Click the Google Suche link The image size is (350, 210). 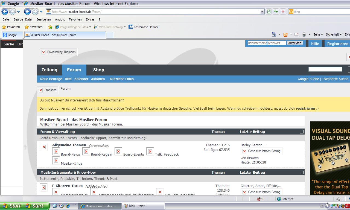(x=308, y=79)
